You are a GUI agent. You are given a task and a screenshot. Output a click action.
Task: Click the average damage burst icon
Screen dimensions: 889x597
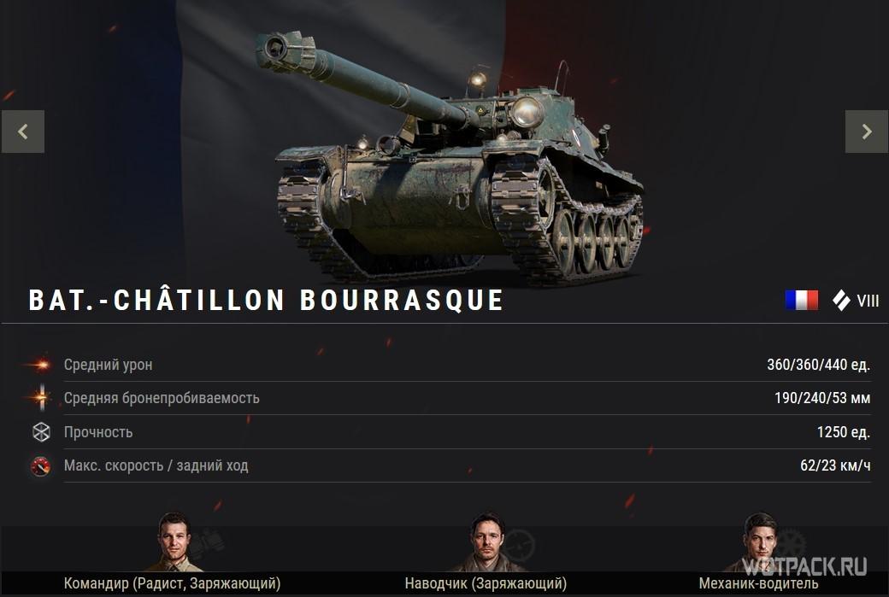pyautogui.click(x=39, y=365)
